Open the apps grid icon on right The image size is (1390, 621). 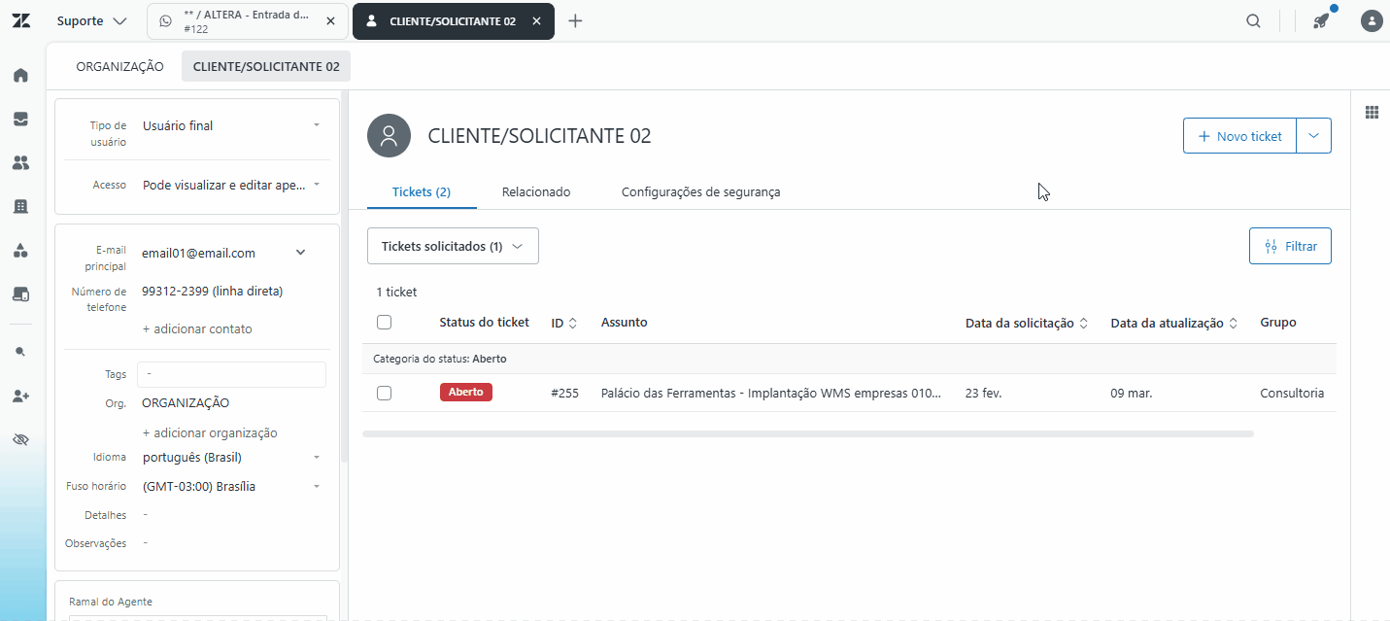tap(1372, 112)
